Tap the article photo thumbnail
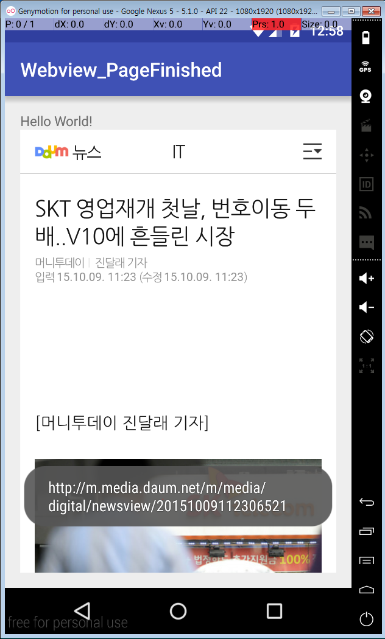 click(178, 515)
